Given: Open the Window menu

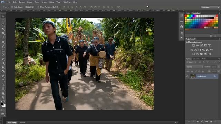Looking at the screenshot, I should [67, 2].
